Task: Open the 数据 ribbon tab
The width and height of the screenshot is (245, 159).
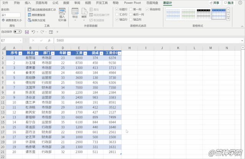Action: point(66,3)
